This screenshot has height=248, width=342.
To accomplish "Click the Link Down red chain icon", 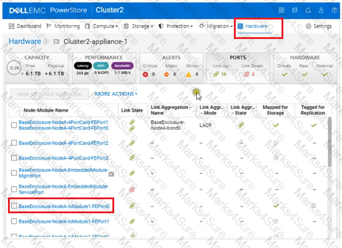I will (x=247, y=74).
